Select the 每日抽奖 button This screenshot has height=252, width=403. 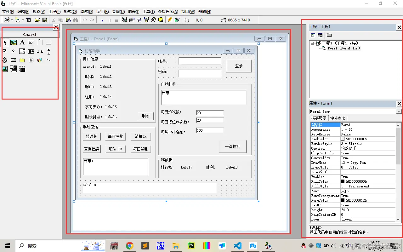(x=116, y=136)
